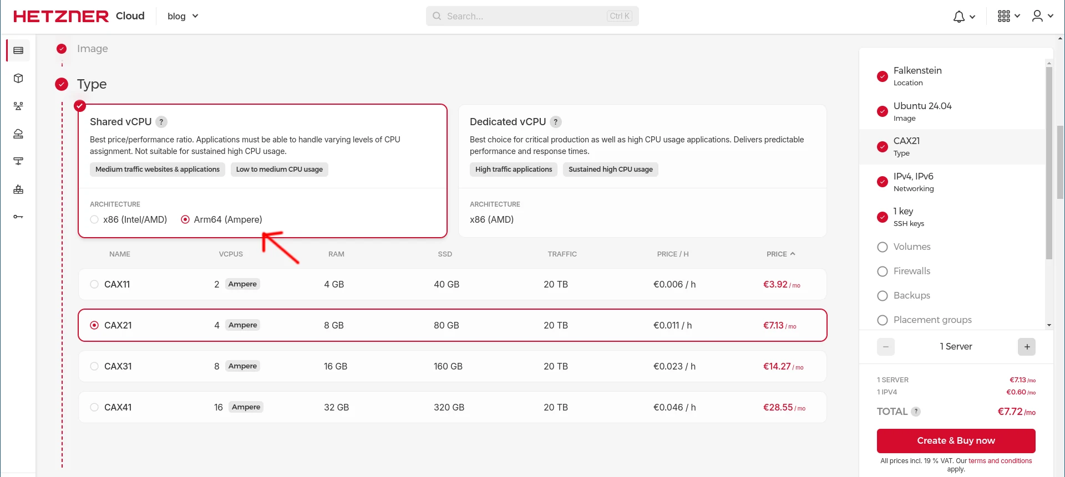Open the notifications bell
Screen dimensions: 1065x477
pyautogui.click(x=959, y=17)
